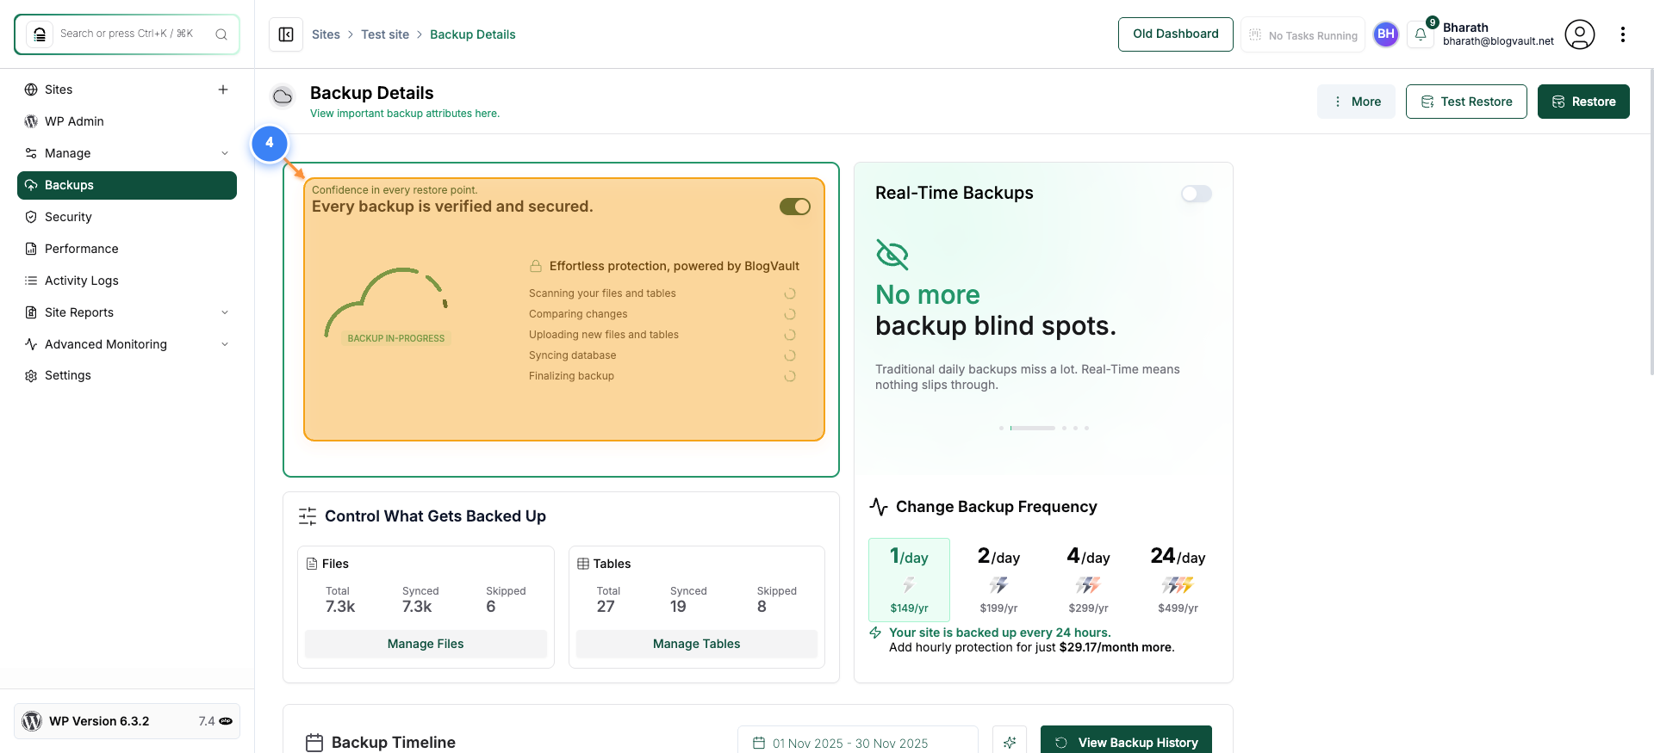Image resolution: width=1654 pixels, height=753 pixels.
Task: Select Backups in the sidebar
Action: pyautogui.click(x=127, y=185)
